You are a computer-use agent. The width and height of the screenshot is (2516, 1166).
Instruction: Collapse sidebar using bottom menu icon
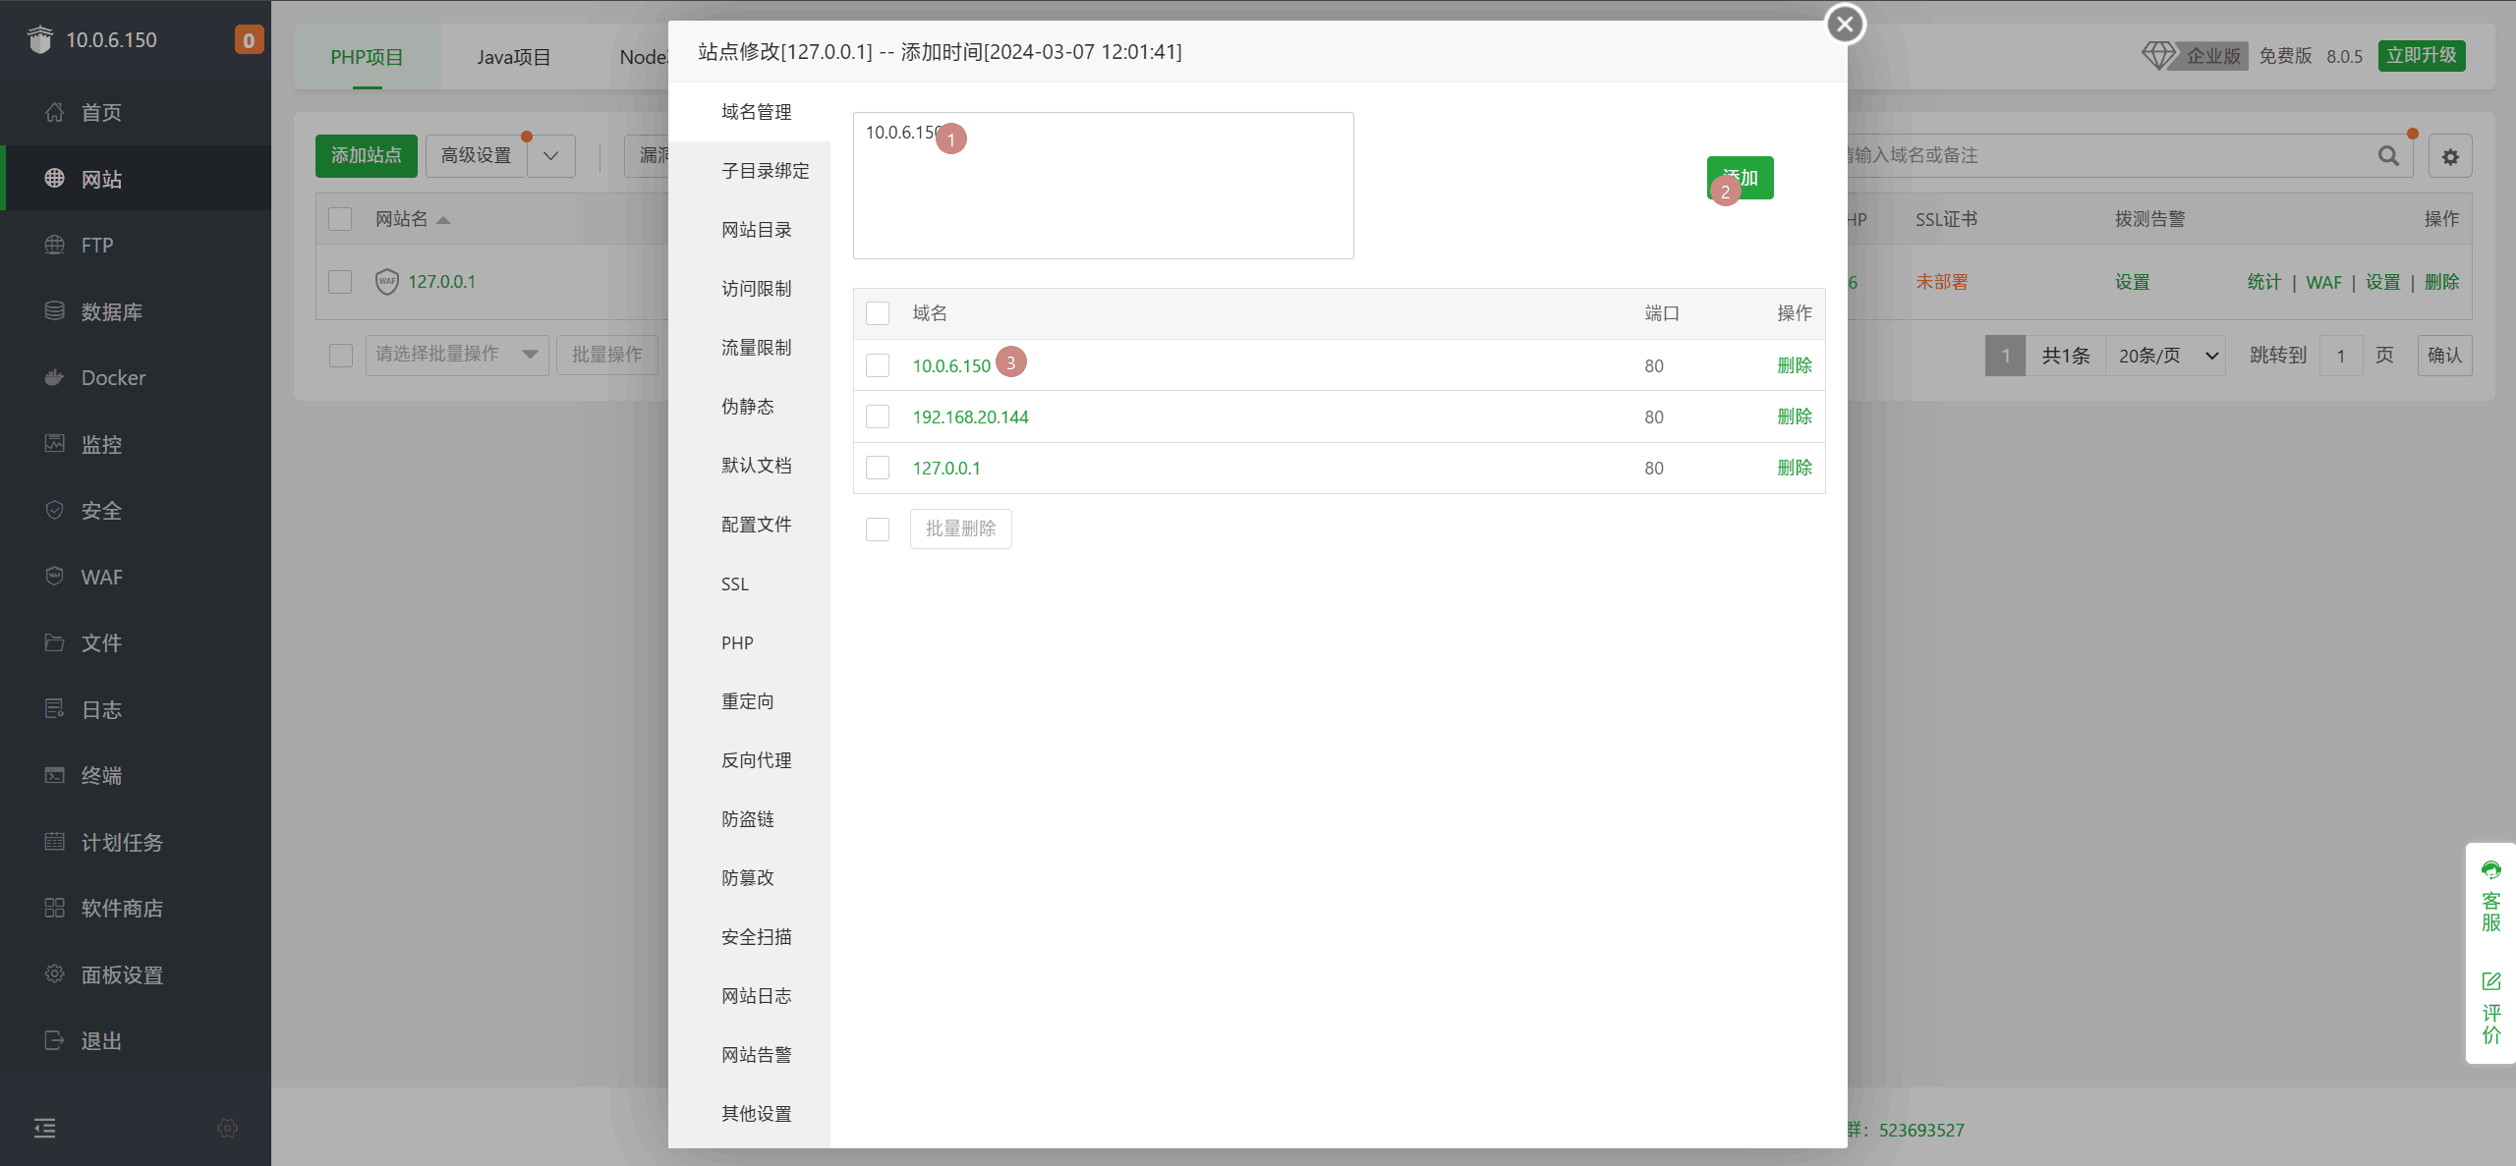point(44,1128)
